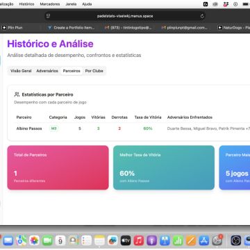The height and width of the screenshot is (250, 250).
Task: Open the Plin Plun bookmark
Action: coord(12,28)
